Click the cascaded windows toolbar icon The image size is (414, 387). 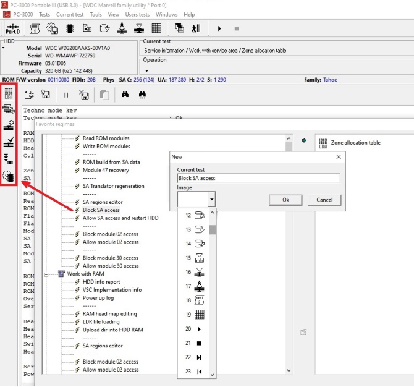[180, 28]
